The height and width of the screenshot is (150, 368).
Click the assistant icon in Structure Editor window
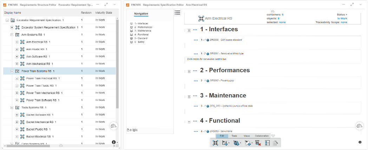113,125
